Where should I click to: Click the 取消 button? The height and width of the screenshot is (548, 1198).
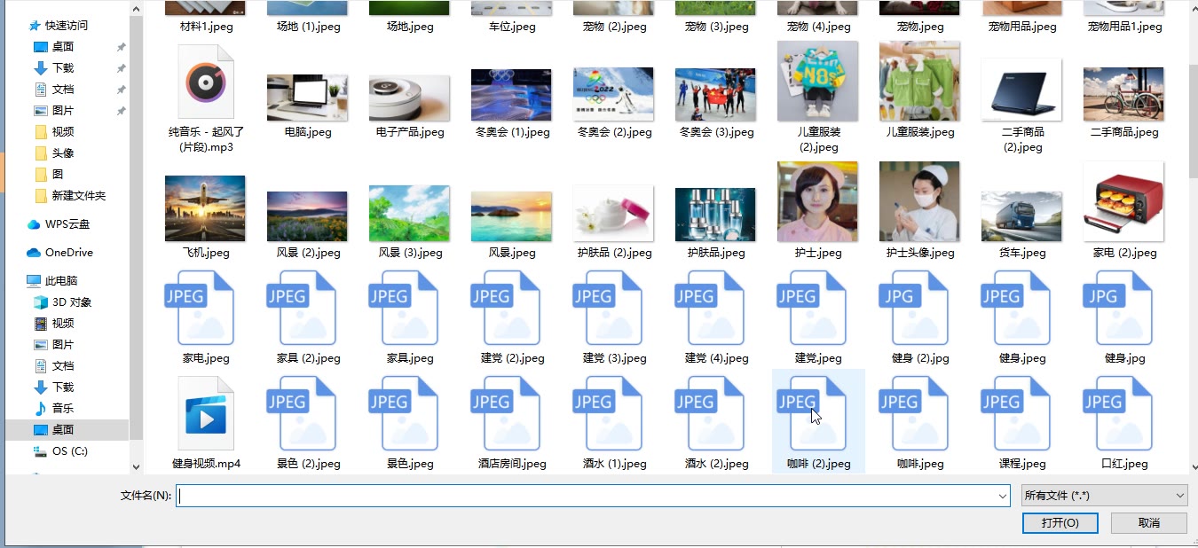pyautogui.click(x=1149, y=523)
